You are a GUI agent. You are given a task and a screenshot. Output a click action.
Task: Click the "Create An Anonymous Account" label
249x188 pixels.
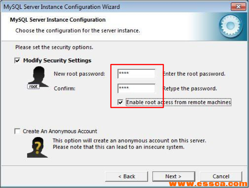(x=60, y=131)
